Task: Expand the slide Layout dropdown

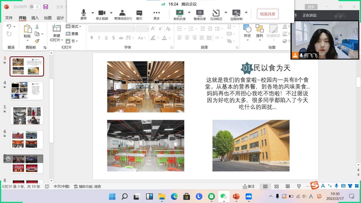Action: tap(74, 26)
